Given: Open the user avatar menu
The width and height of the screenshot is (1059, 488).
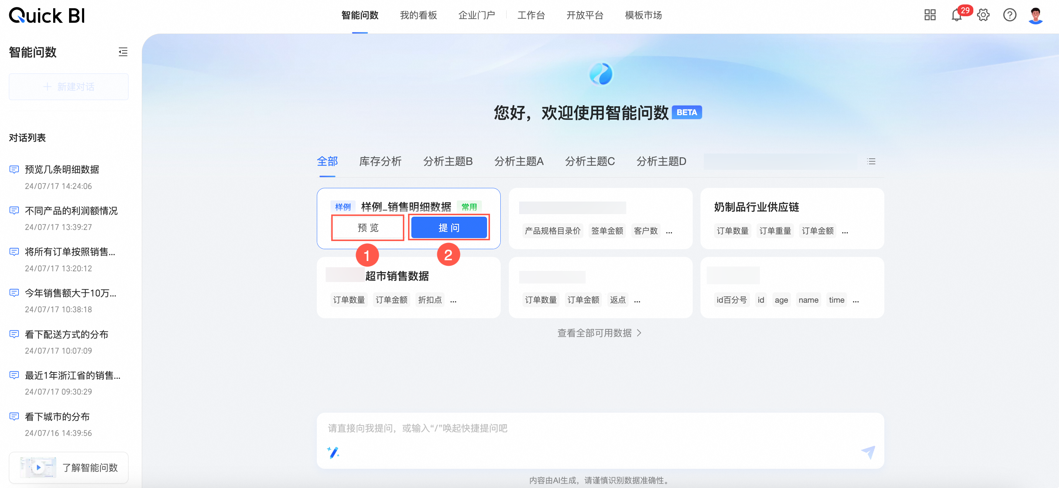Looking at the screenshot, I should 1036,16.
